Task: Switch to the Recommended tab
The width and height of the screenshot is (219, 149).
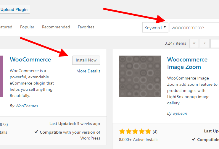Action: (56, 27)
